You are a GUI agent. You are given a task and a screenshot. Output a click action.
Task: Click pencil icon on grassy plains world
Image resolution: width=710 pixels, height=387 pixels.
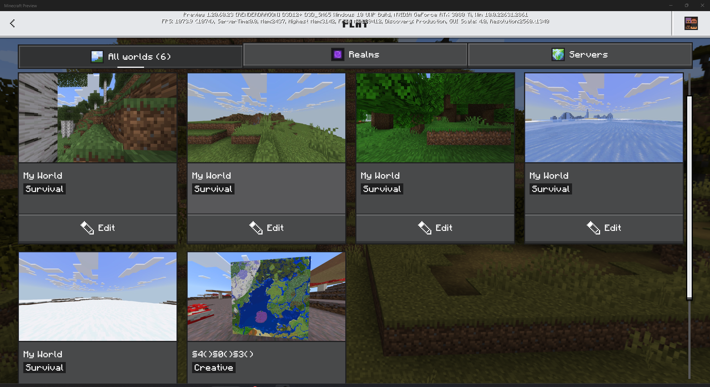256,228
